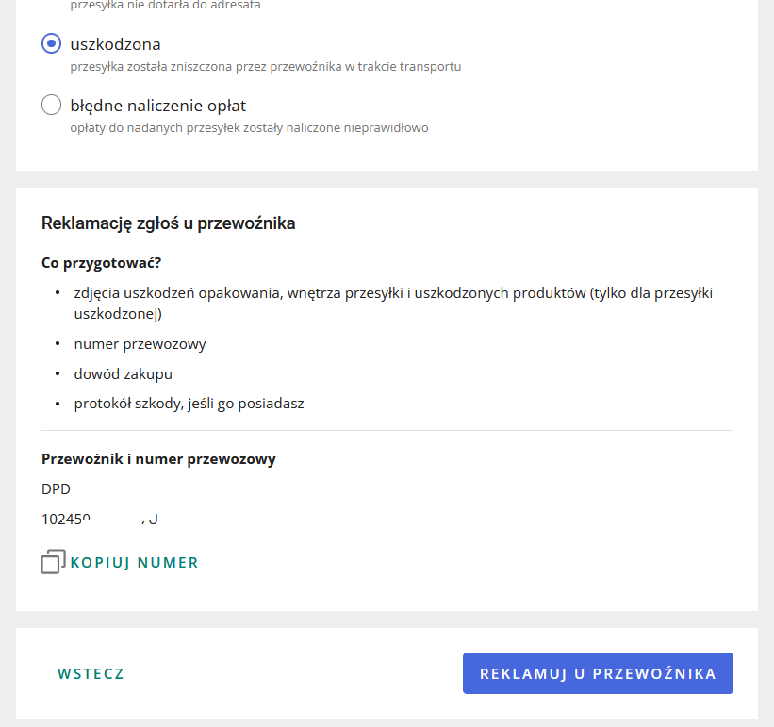Go back with the WSTECZ button
Viewport: 774px width, 727px height.
(x=91, y=674)
